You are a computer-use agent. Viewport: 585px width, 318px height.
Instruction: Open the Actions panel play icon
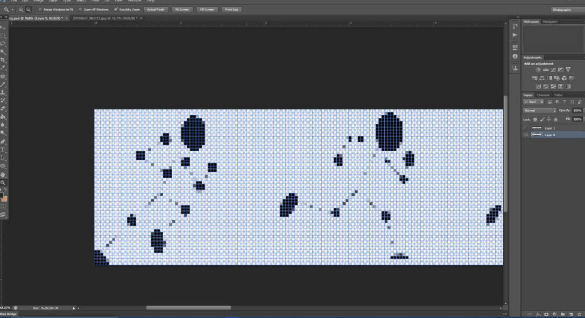[515, 35]
